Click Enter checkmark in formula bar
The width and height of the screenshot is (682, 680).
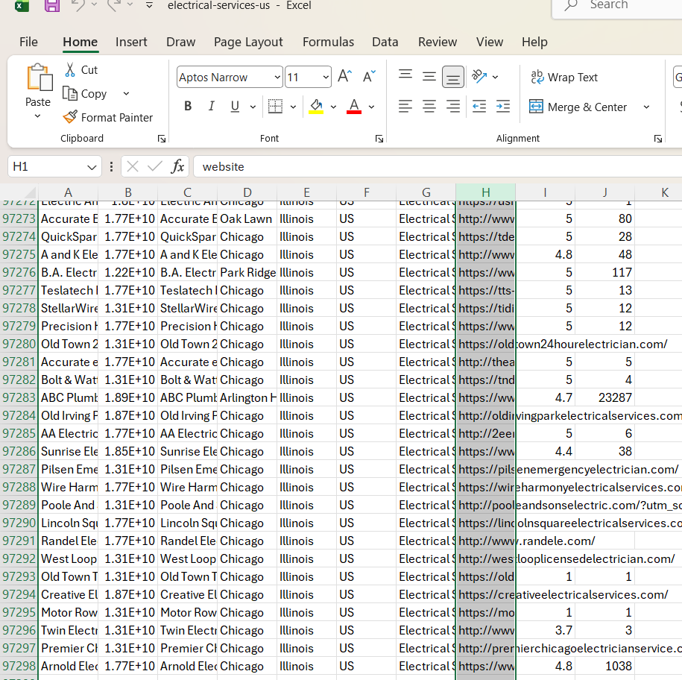point(154,166)
